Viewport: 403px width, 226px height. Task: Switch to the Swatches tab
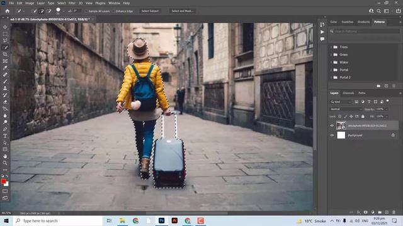point(347,22)
